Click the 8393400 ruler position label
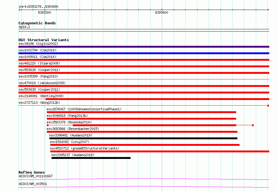The height and width of the screenshot is (191, 278). pos(161,12)
